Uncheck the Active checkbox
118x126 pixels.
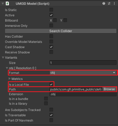point(51,15)
